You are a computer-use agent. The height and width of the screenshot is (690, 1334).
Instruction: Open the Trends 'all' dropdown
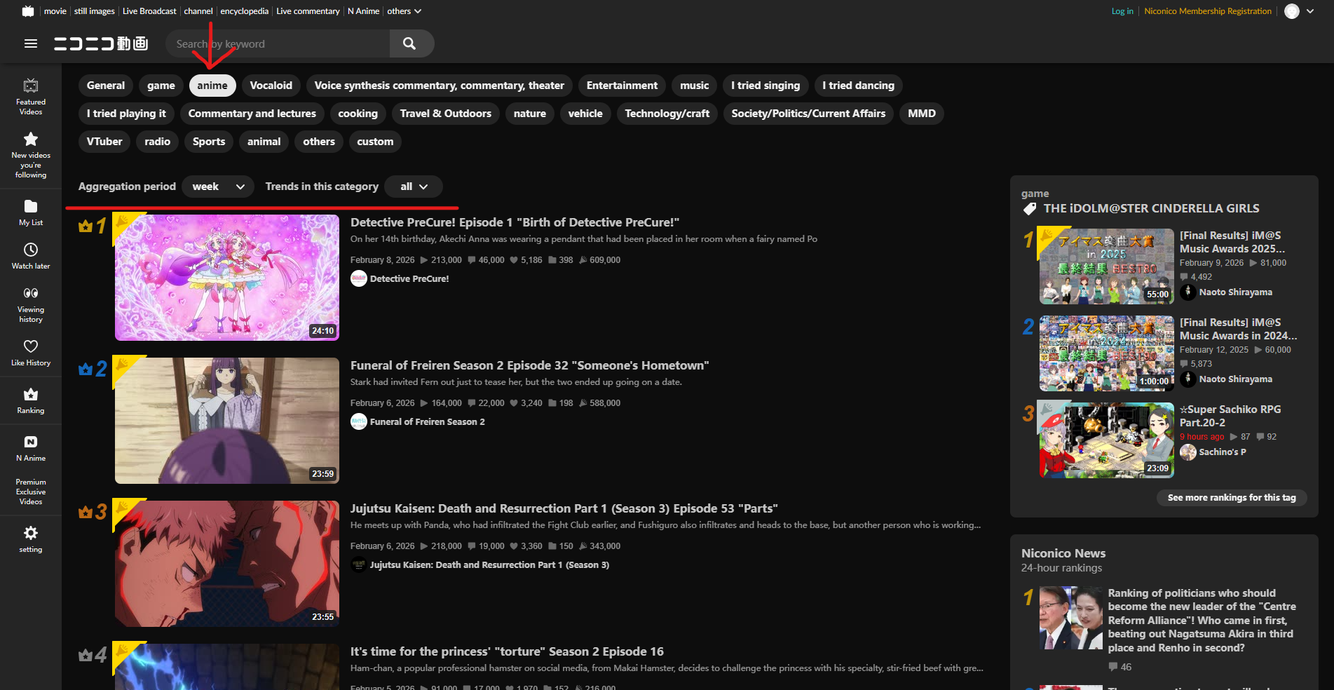[x=414, y=187]
